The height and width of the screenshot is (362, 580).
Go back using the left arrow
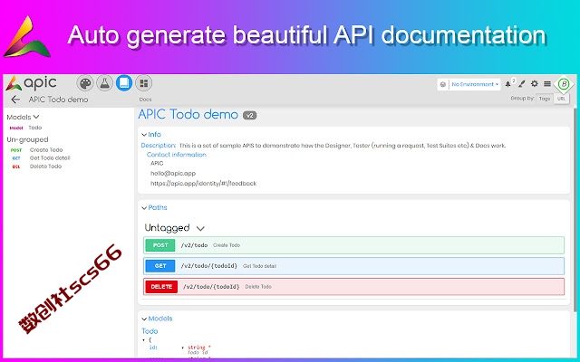pyautogui.click(x=15, y=100)
